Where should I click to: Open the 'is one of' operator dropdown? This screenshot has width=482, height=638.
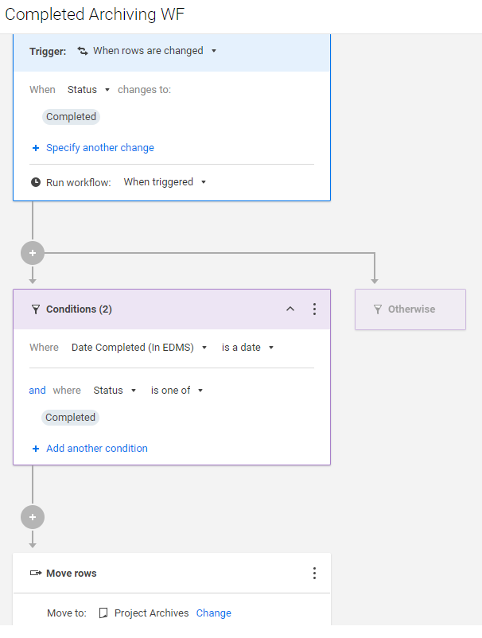pyautogui.click(x=177, y=391)
